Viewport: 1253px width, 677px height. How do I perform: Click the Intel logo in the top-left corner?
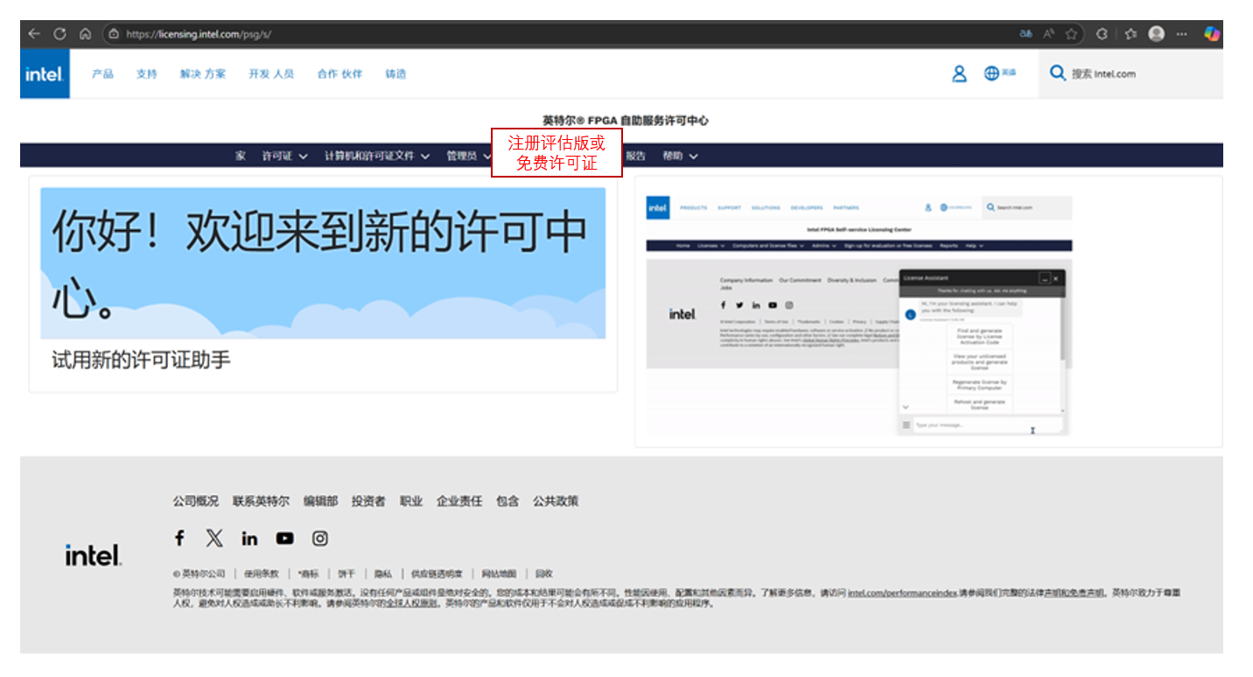pyautogui.click(x=44, y=73)
